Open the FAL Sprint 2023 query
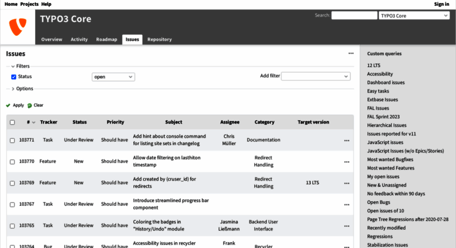Screen dimensions: 456x248 (383, 117)
